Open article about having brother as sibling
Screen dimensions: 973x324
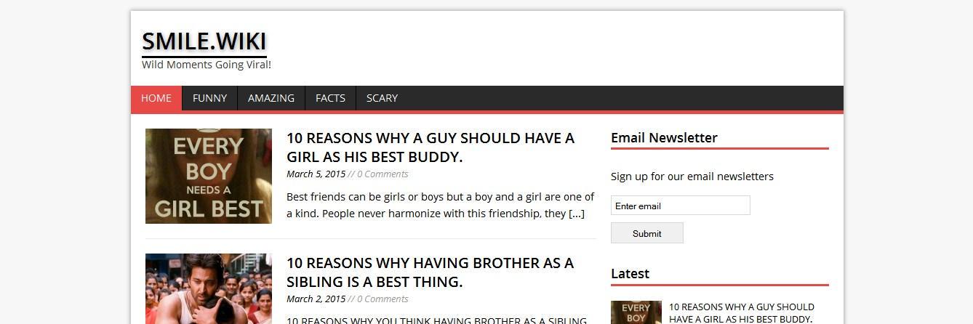[x=430, y=272]
